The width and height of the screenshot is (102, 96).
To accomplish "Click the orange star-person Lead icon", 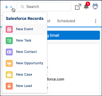I will click(x=9, y=86).
